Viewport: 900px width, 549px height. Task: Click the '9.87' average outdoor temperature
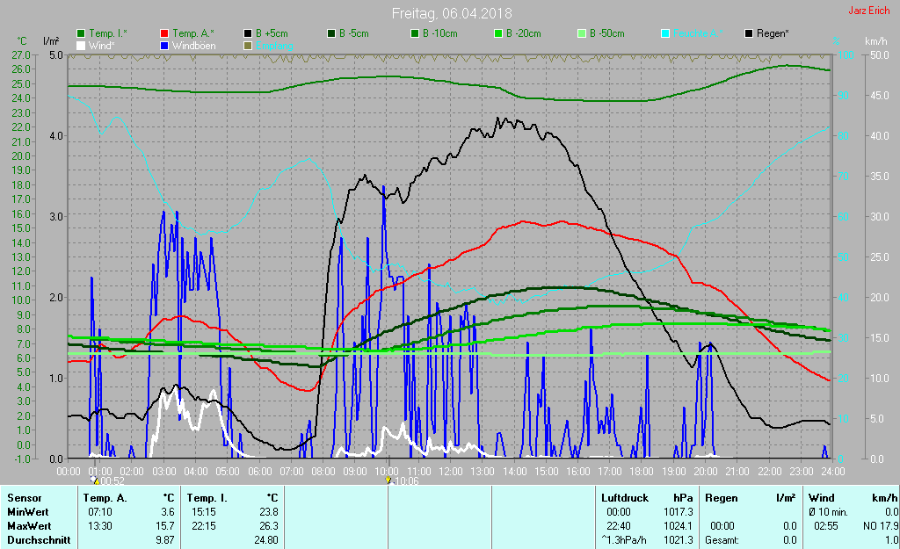click(164, 540)
